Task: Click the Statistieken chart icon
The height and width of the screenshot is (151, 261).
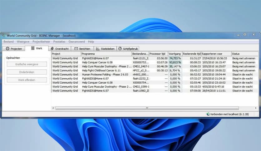Action: point(98,49)
